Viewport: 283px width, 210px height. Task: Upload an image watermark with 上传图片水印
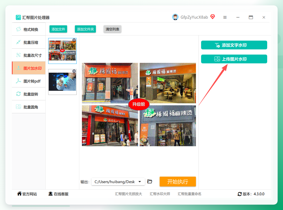pos(234,59)
